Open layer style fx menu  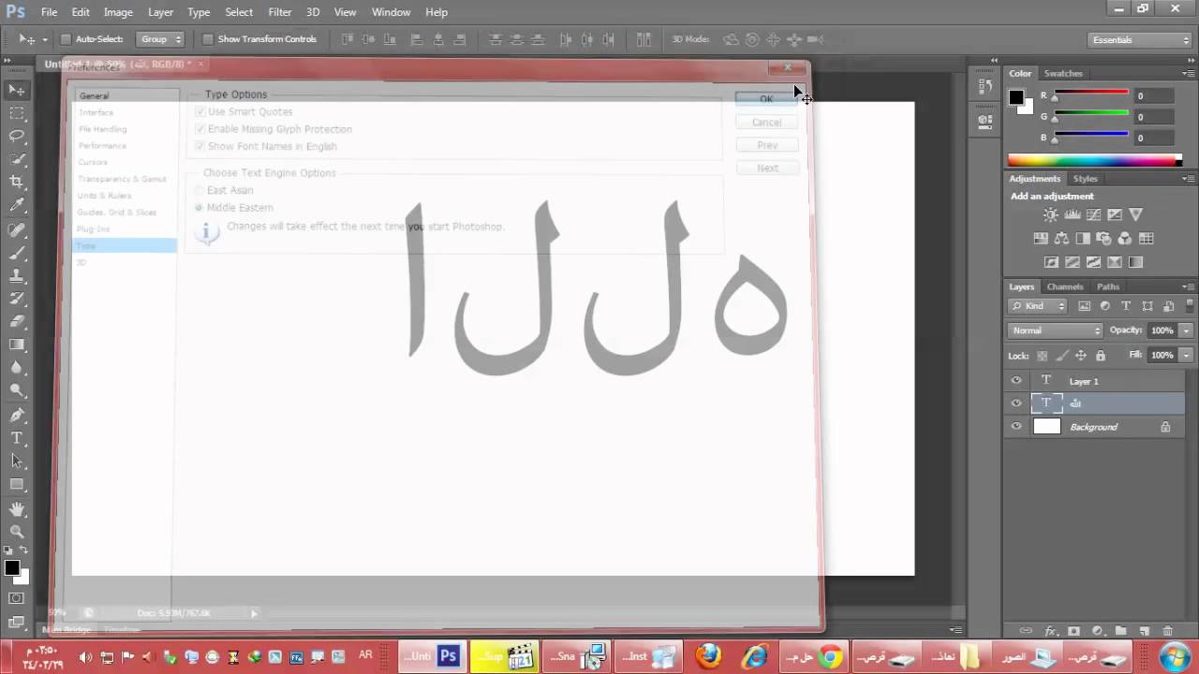[x=1050, y=631]
